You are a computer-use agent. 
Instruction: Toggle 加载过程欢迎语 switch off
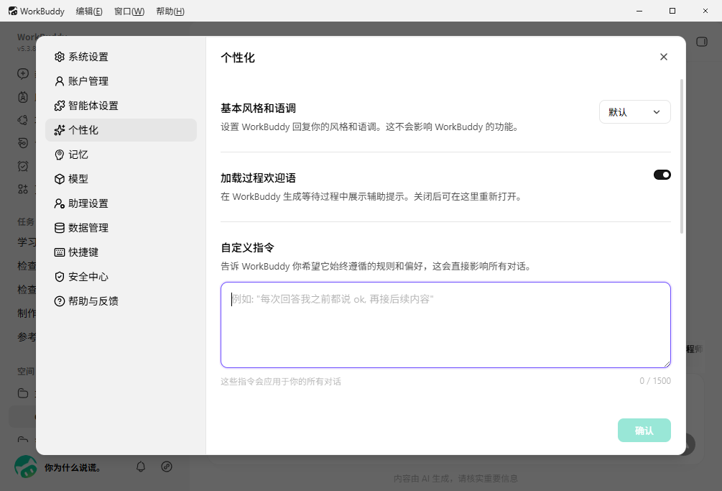click(662, 175)
